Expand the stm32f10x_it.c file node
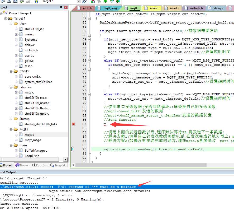234x215 pixels. coord(16,29)
